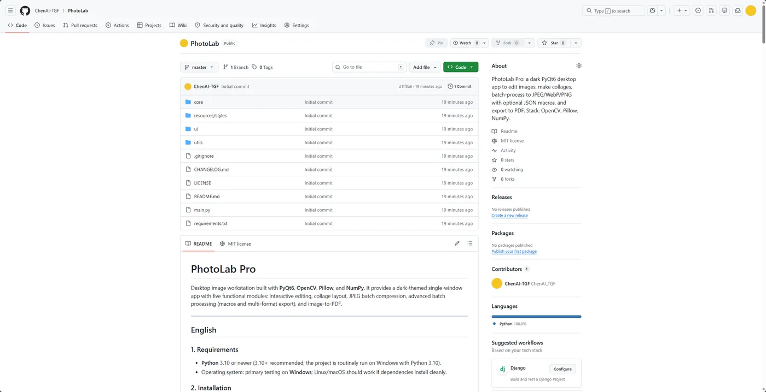Open the hamburger navigation menu
The width and height of the screenshot is (766, 392).
tap(10, 10)
